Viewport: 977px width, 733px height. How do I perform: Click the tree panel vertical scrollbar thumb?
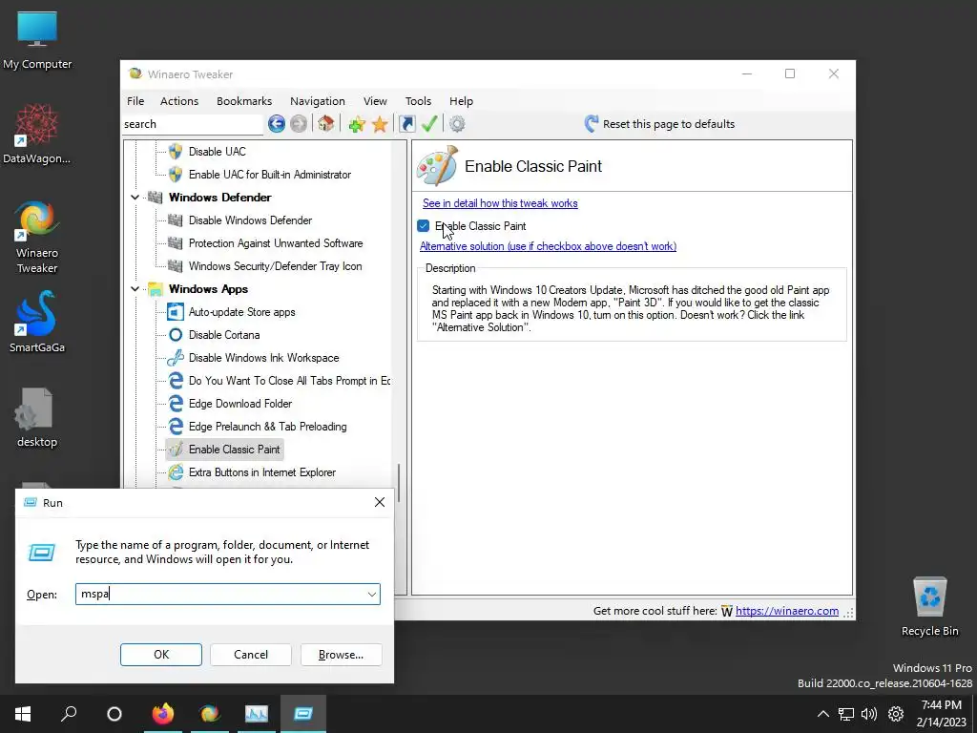click(399, 483)
